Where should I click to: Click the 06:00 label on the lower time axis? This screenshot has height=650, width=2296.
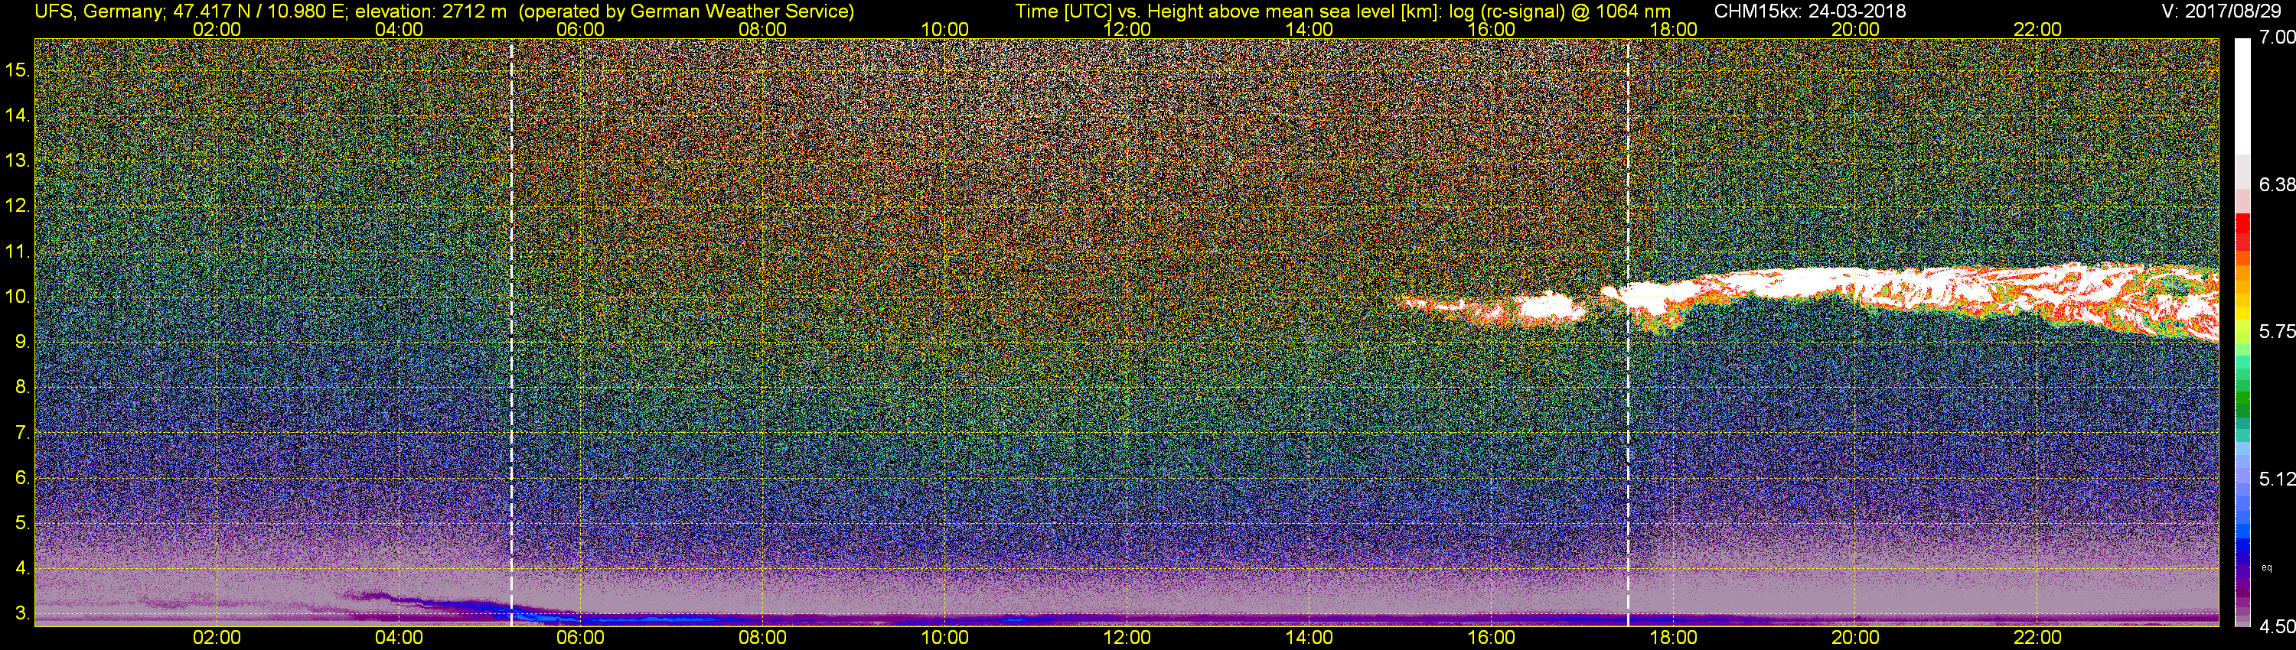580,638
